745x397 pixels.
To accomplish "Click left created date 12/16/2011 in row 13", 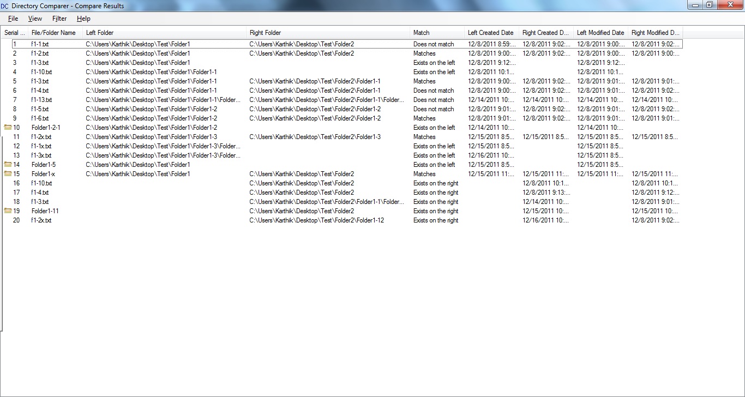I will (491, 155).
